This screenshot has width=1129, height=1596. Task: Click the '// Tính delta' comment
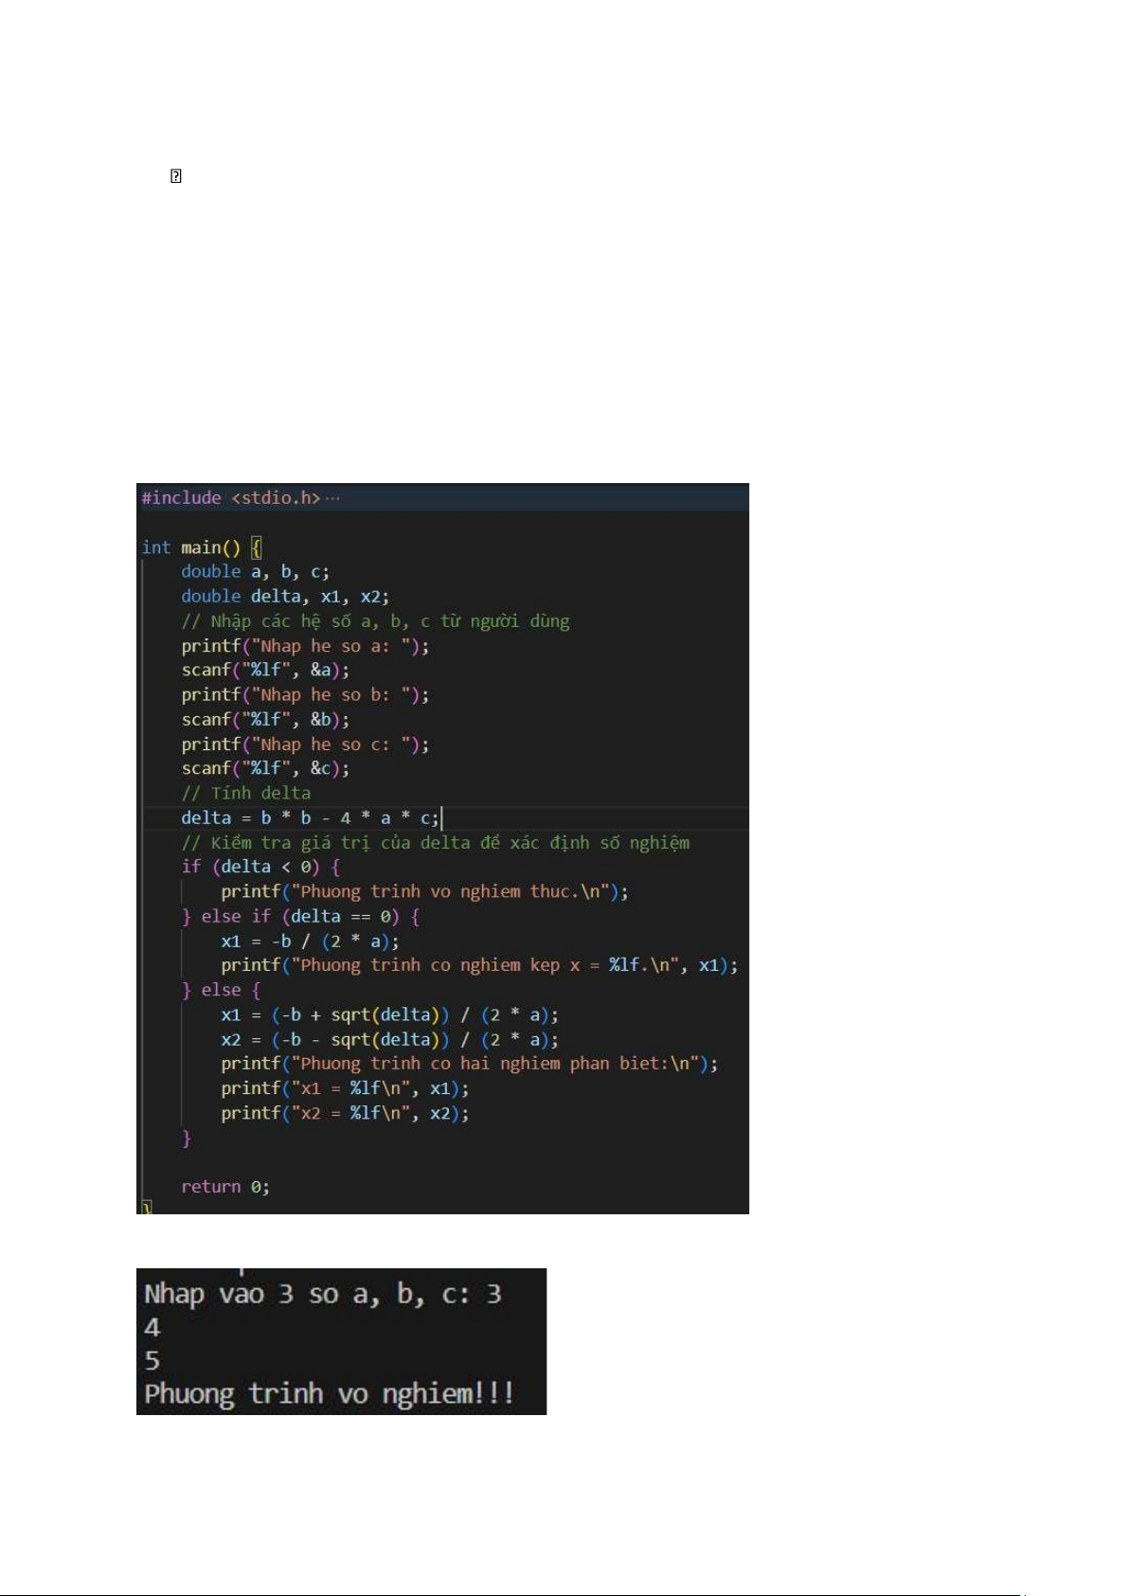click(x=246, y=794)
